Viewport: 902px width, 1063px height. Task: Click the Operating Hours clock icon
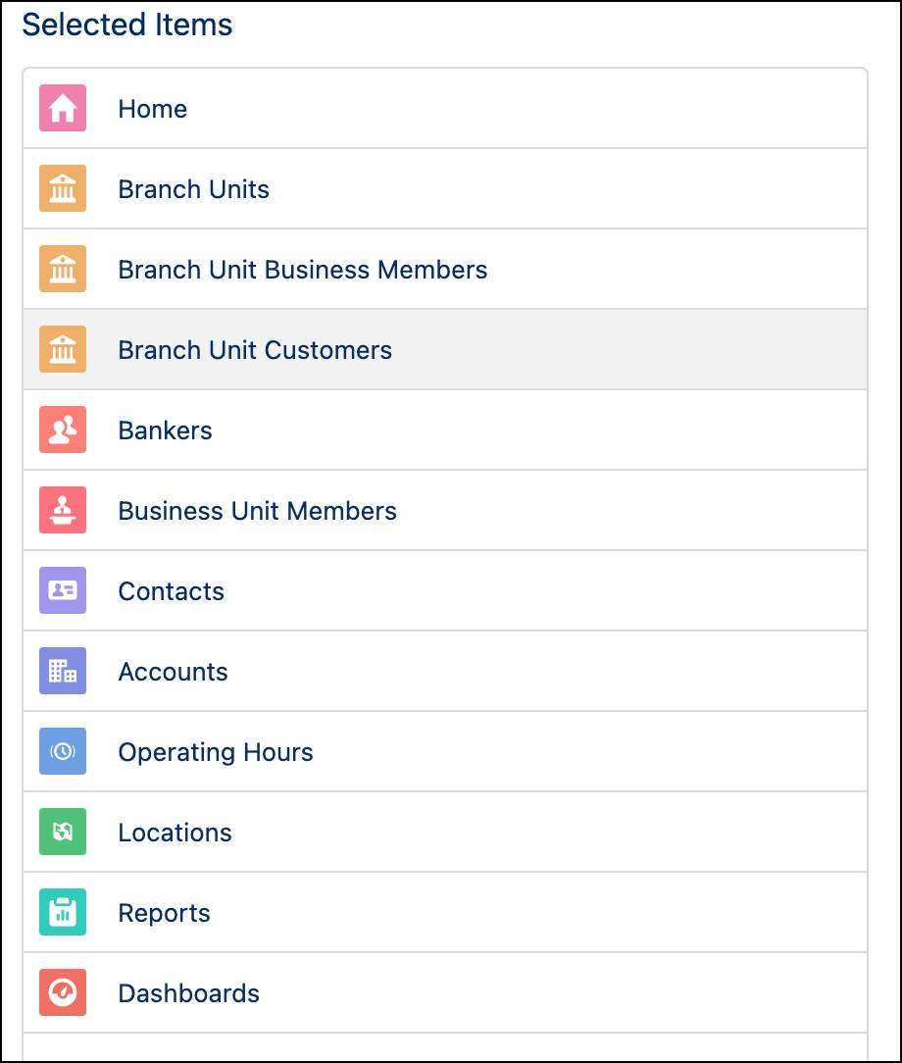(63, 751)
